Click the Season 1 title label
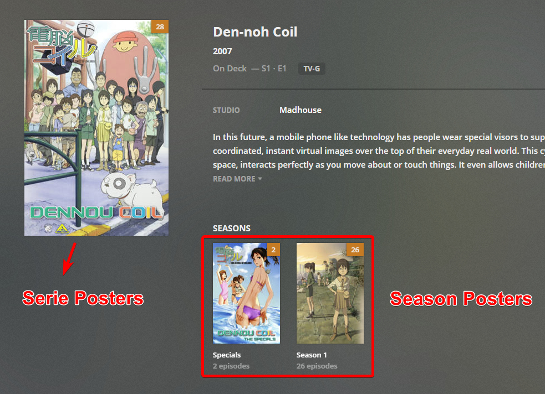 [312, 355]
